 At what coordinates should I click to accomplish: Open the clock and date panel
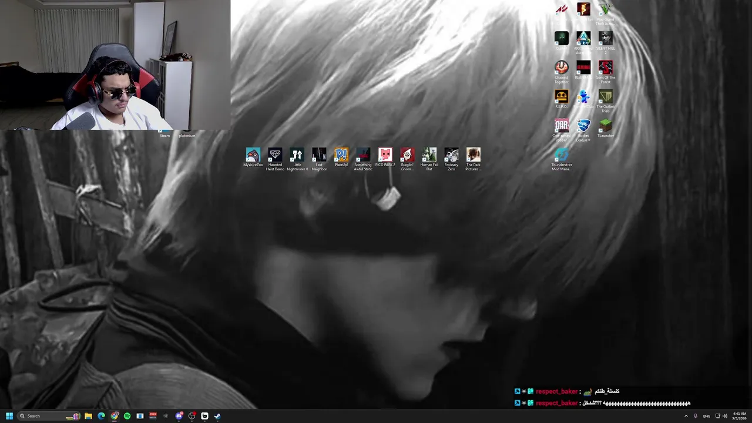(x=740, y=416)
